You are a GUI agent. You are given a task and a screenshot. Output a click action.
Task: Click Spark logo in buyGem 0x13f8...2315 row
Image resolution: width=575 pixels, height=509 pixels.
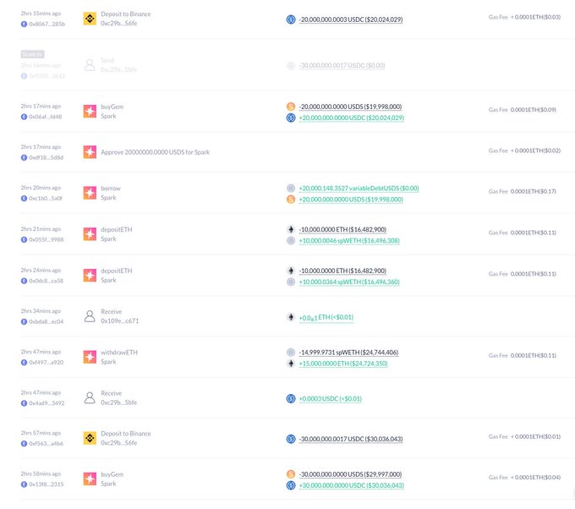click(x=90, y=479)
